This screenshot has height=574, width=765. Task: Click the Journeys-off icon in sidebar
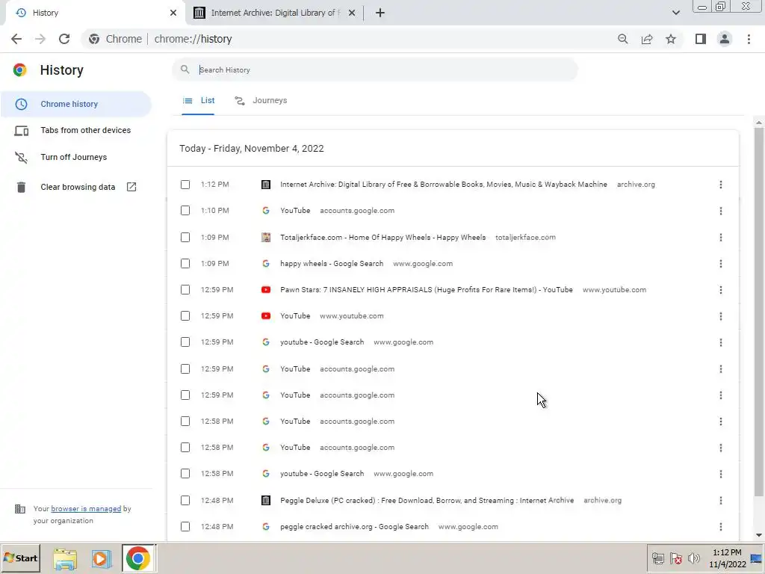[21, 157]
